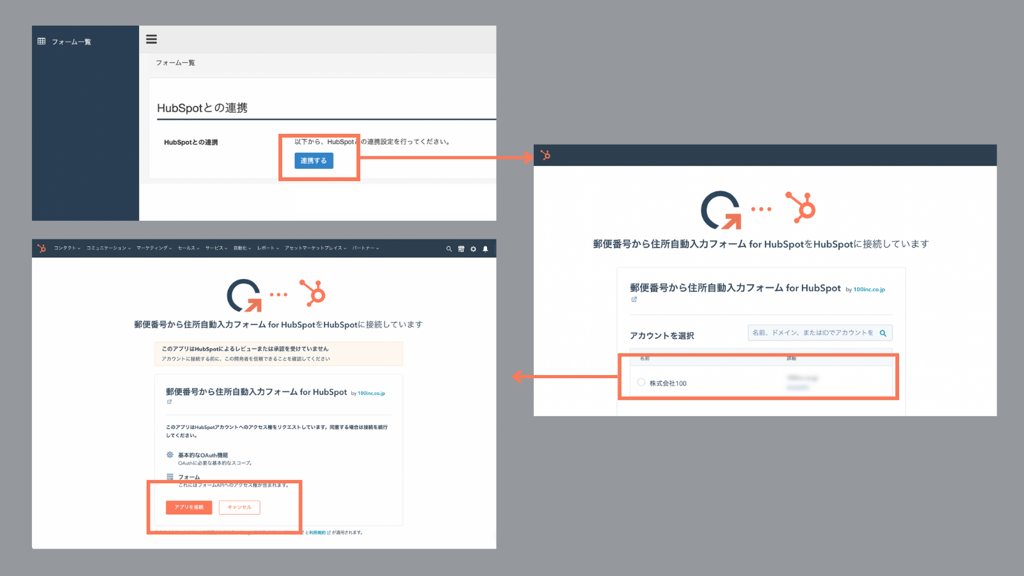Click the フォーム scope icon
This screenshot has height=576, width=1024.
(170, 477)
